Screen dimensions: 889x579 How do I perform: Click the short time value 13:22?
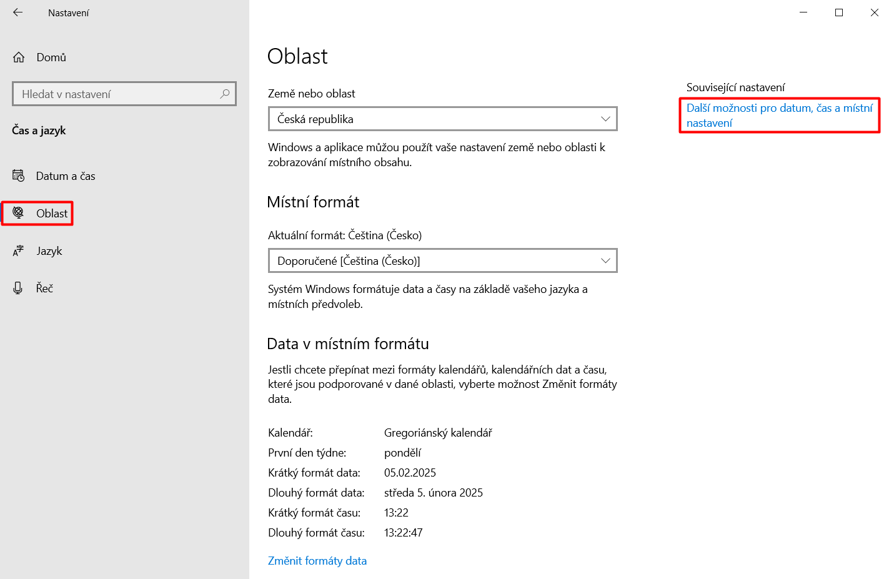396,513
